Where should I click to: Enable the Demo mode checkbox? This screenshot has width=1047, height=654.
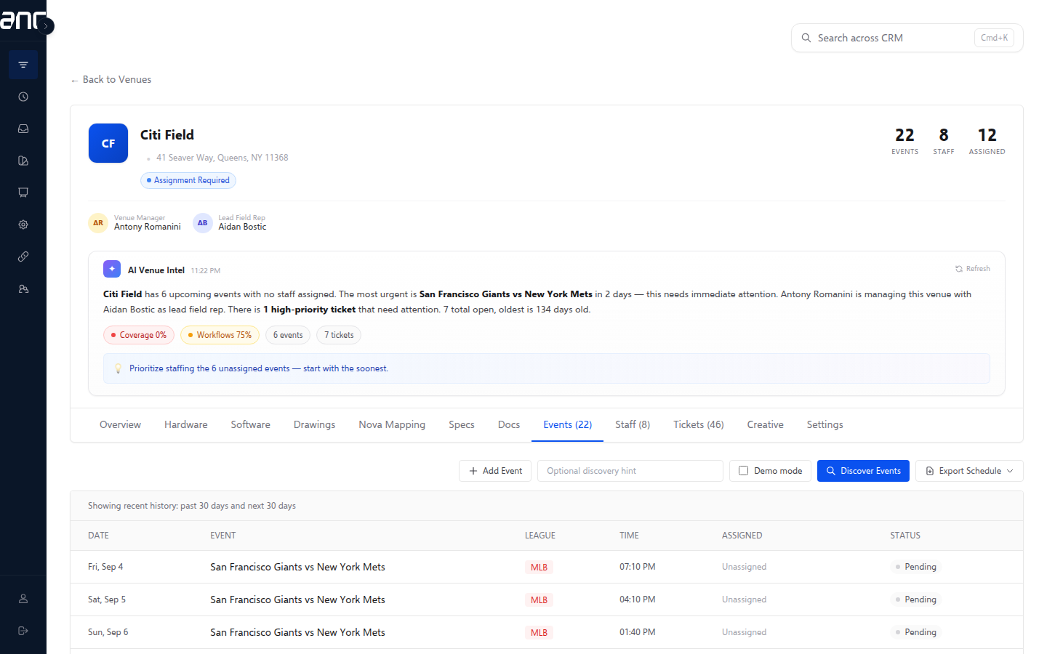pyautogui.click(x=744, y=471)
